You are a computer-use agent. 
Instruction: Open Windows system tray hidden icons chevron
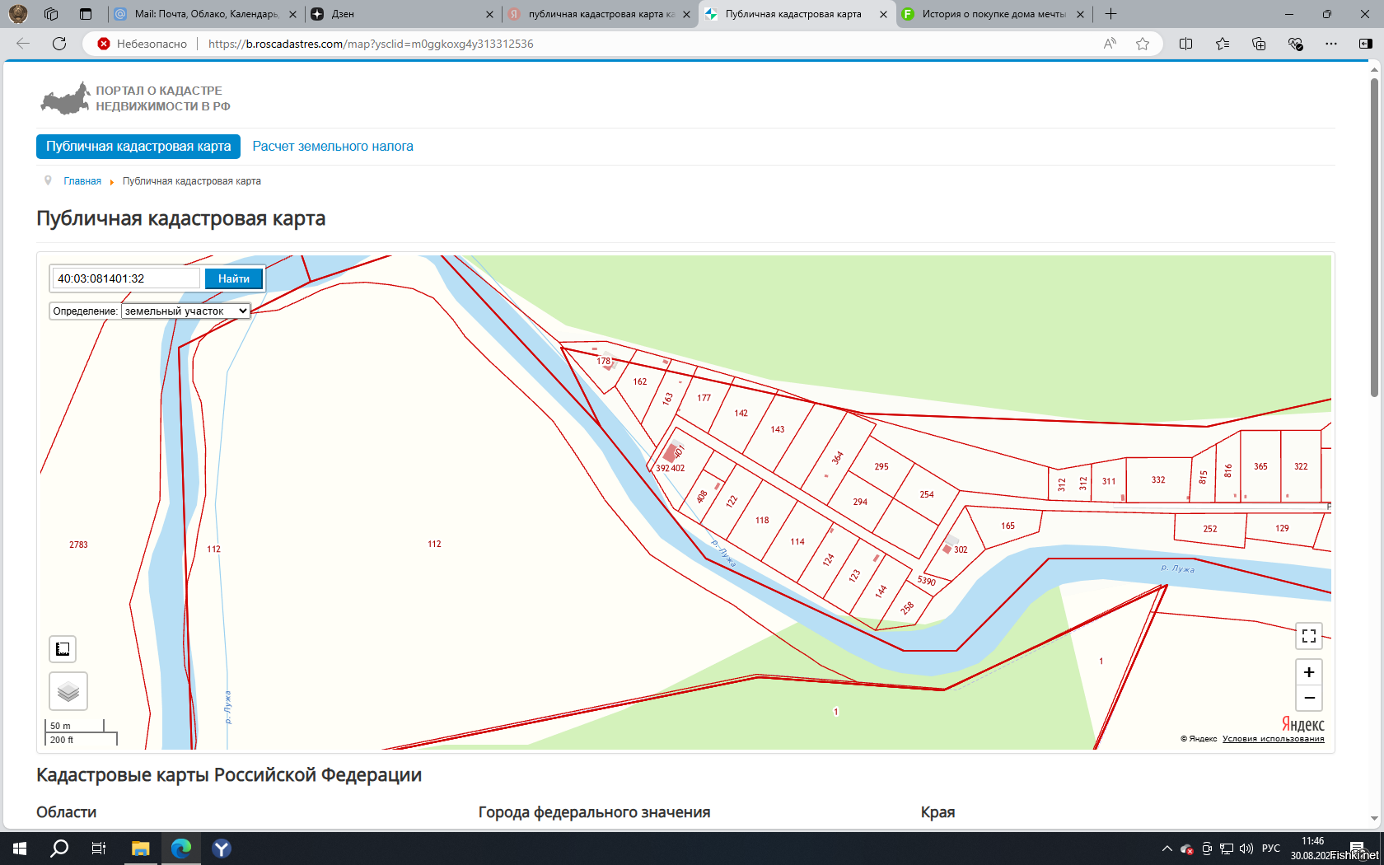(1167, 849)
